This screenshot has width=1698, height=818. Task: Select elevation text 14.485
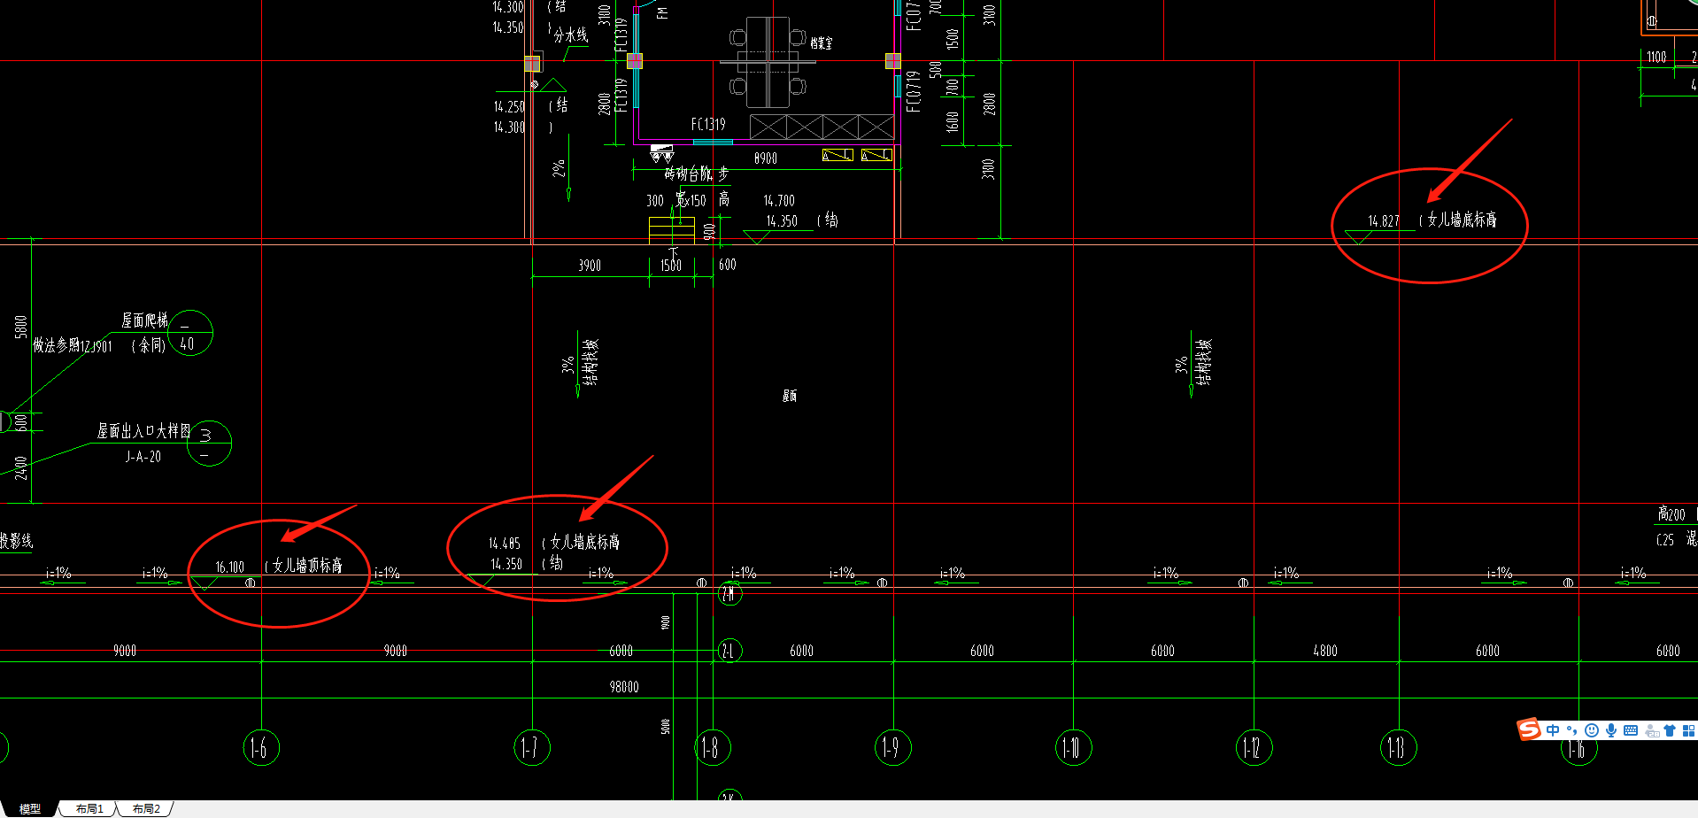pyautogui.click(x=505, y=543)
